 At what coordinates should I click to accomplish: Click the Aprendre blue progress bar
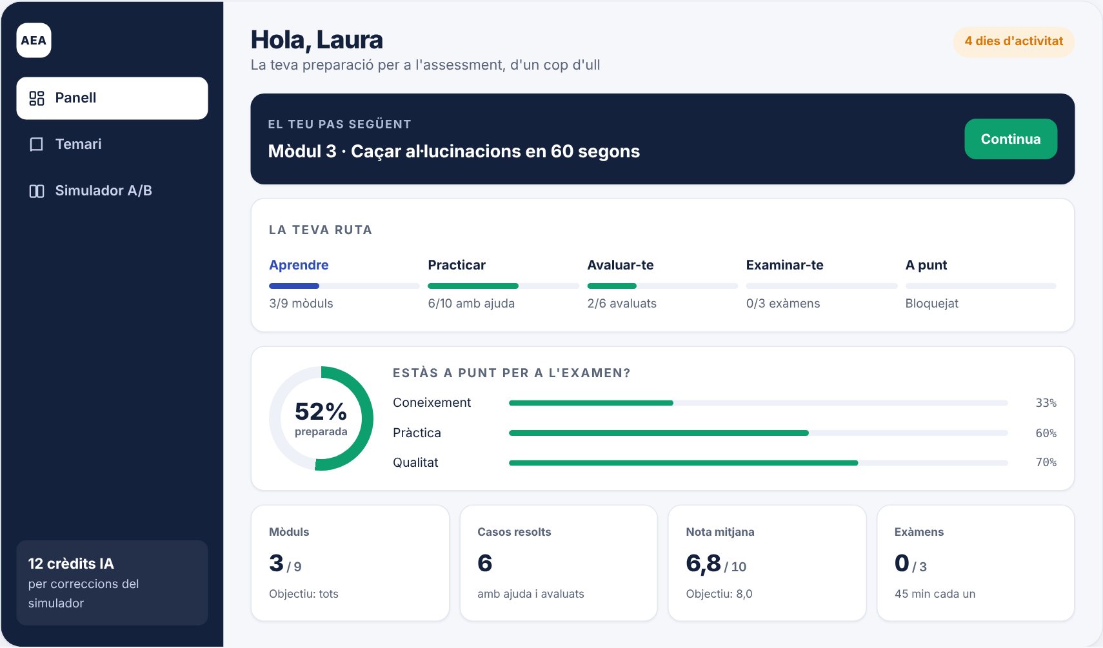tap(344, 286)
